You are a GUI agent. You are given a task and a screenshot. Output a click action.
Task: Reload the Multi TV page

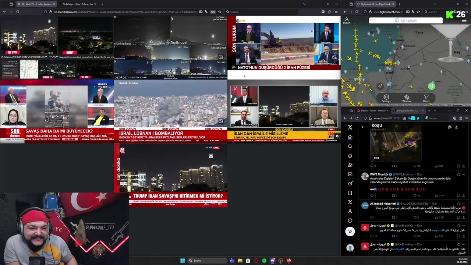click(18, 12)
